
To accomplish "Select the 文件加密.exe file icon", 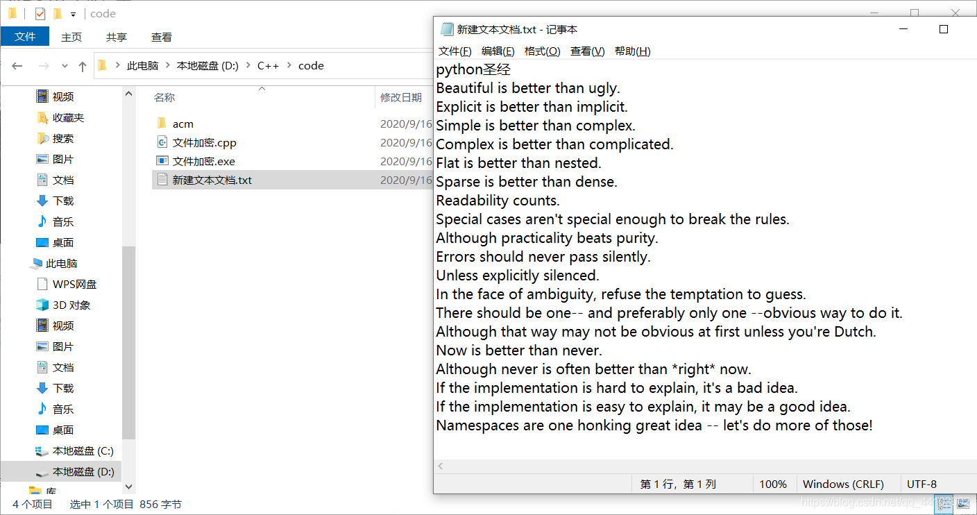I will click(162, 161).
